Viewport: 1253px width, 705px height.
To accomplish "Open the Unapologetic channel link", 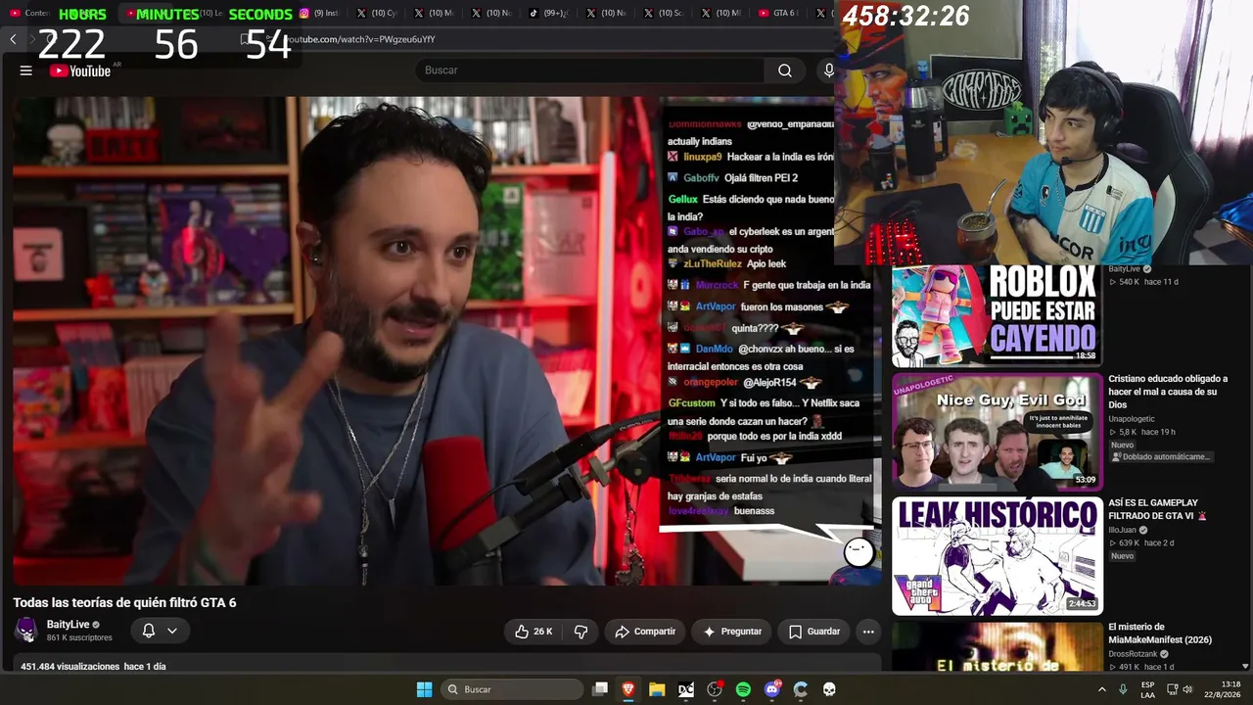I will click(x=1132, y=419).
